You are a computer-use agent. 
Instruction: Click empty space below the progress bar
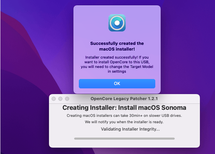(124, 144)
